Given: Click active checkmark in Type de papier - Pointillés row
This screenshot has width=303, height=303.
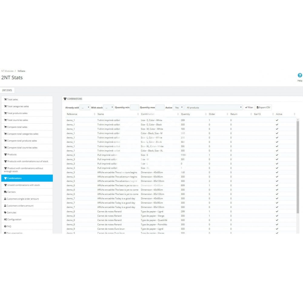Looking at the screenshot, I should pyautogui.click(x=277, y=225).
